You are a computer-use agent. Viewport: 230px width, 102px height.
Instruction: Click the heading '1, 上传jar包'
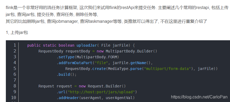point(17,32)
